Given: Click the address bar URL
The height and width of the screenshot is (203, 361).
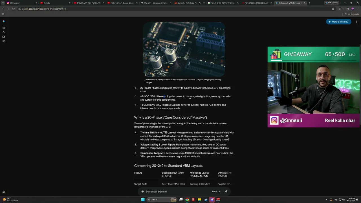Looking at the screenshot, I should (x=44, y=9).
